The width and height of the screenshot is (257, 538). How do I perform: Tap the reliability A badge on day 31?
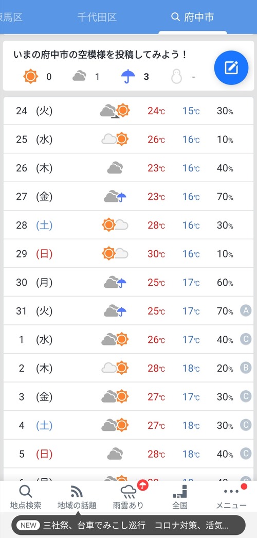[x=246, y=311]
